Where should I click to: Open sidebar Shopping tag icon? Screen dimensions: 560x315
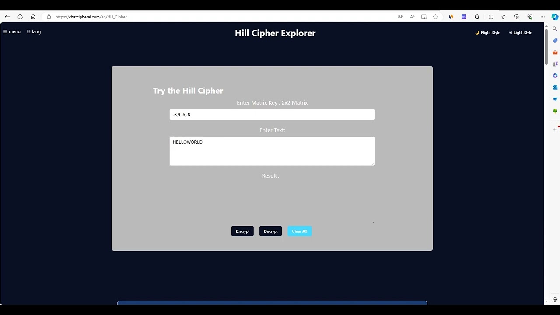(x=555, y=41)
